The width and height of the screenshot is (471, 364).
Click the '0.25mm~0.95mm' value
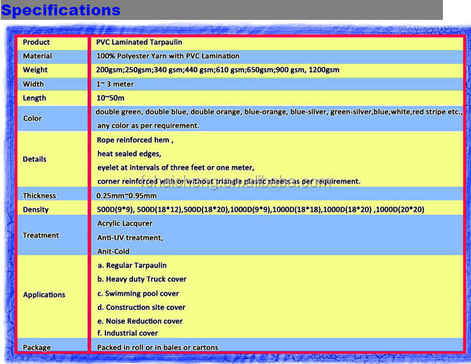(127, 196)
